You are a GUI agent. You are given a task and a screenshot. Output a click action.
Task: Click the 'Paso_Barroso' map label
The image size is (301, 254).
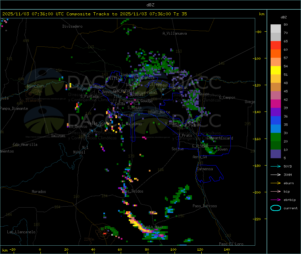coord(205,206)
